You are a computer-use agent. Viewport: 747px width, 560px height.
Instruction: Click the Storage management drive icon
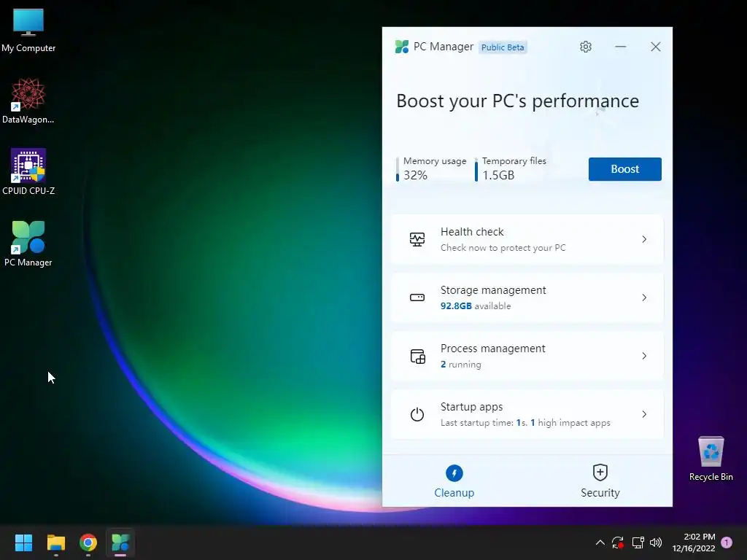click(417, 297)
